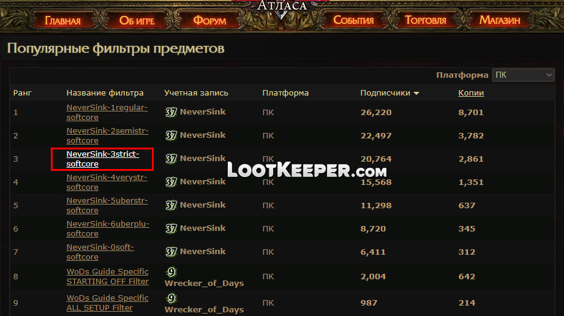Open the Главная menu tab

click(62, 20)
